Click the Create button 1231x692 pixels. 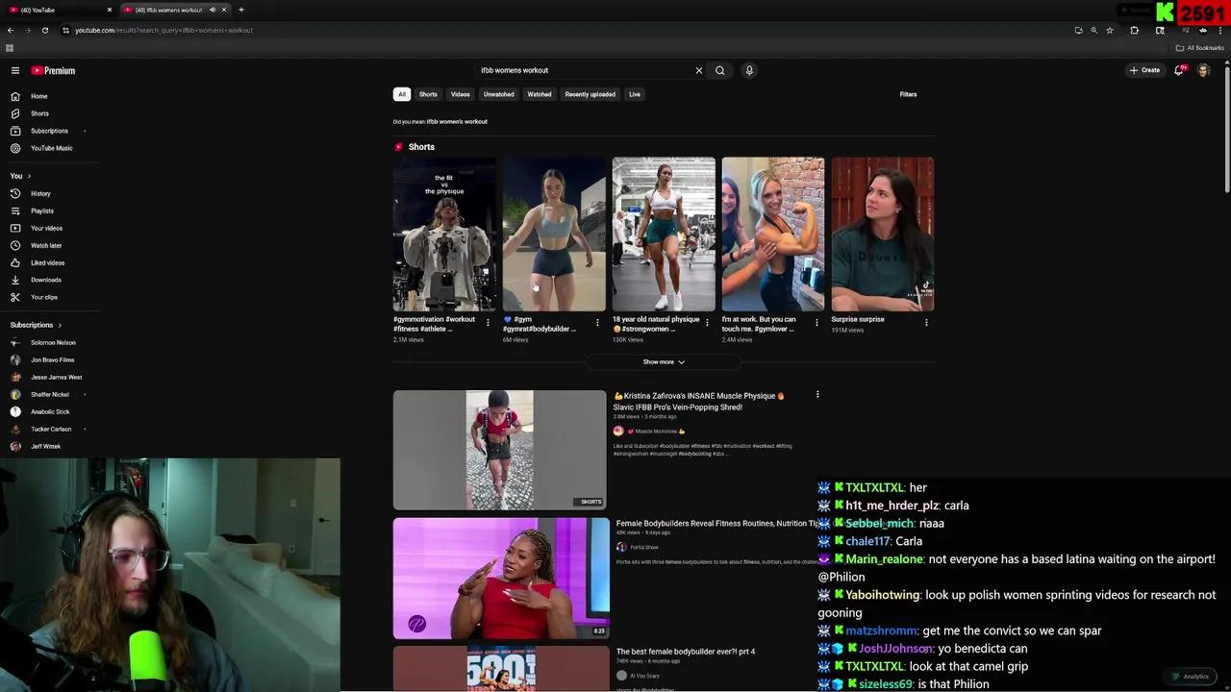1144,70
